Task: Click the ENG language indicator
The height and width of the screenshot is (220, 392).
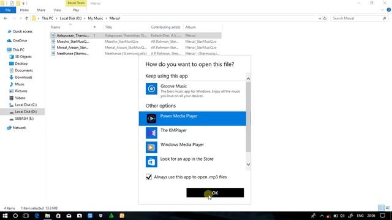Action: [360, 216]
